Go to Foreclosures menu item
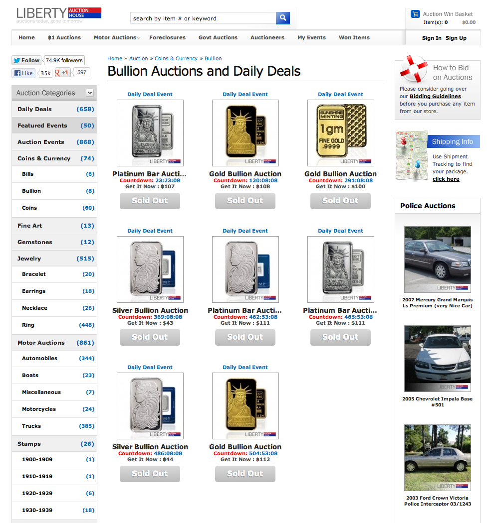The width and height of the screenshot is (492, 523). coord(168,38)
